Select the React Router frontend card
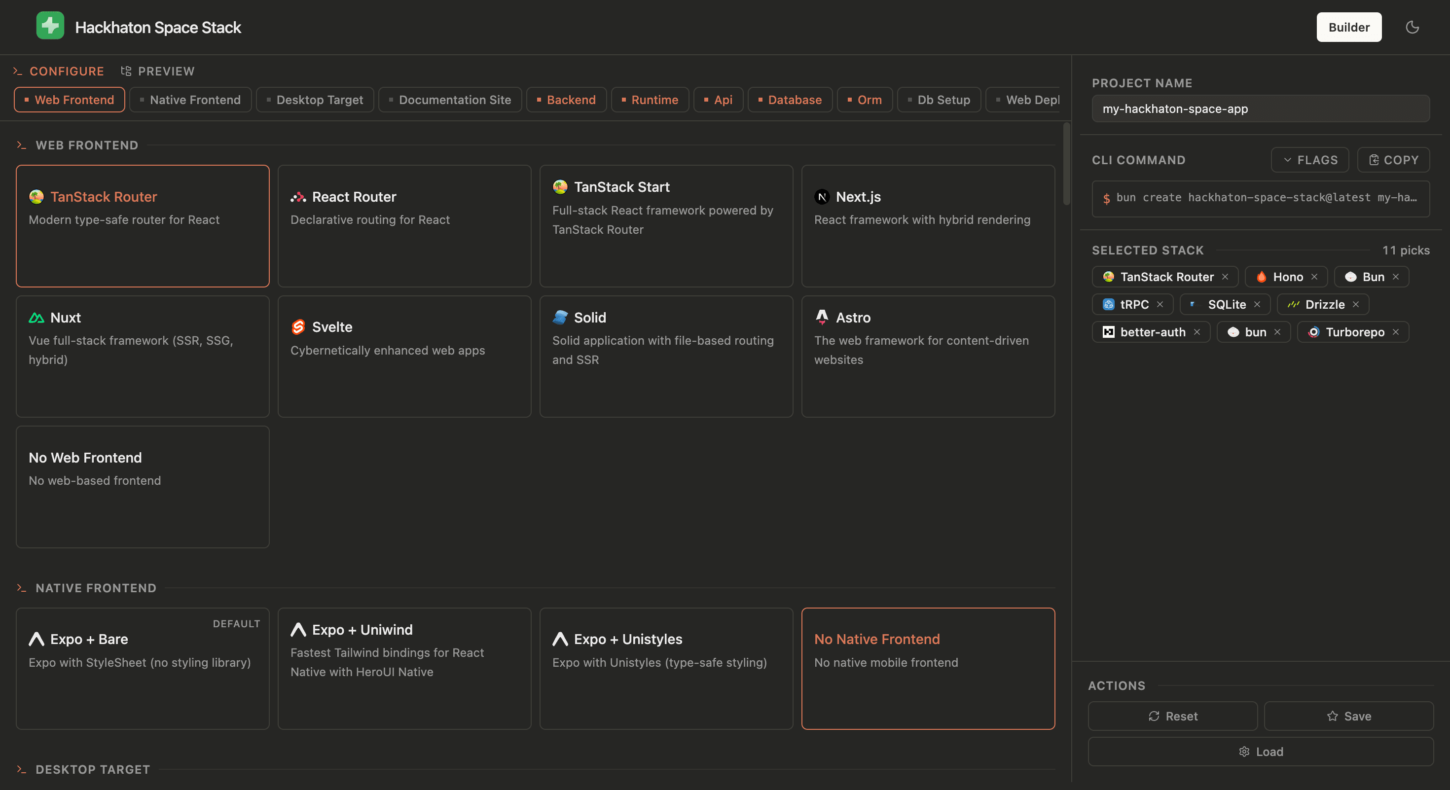Image resolution: width=1450 pixels, height=790 pixels. (404, 226)
